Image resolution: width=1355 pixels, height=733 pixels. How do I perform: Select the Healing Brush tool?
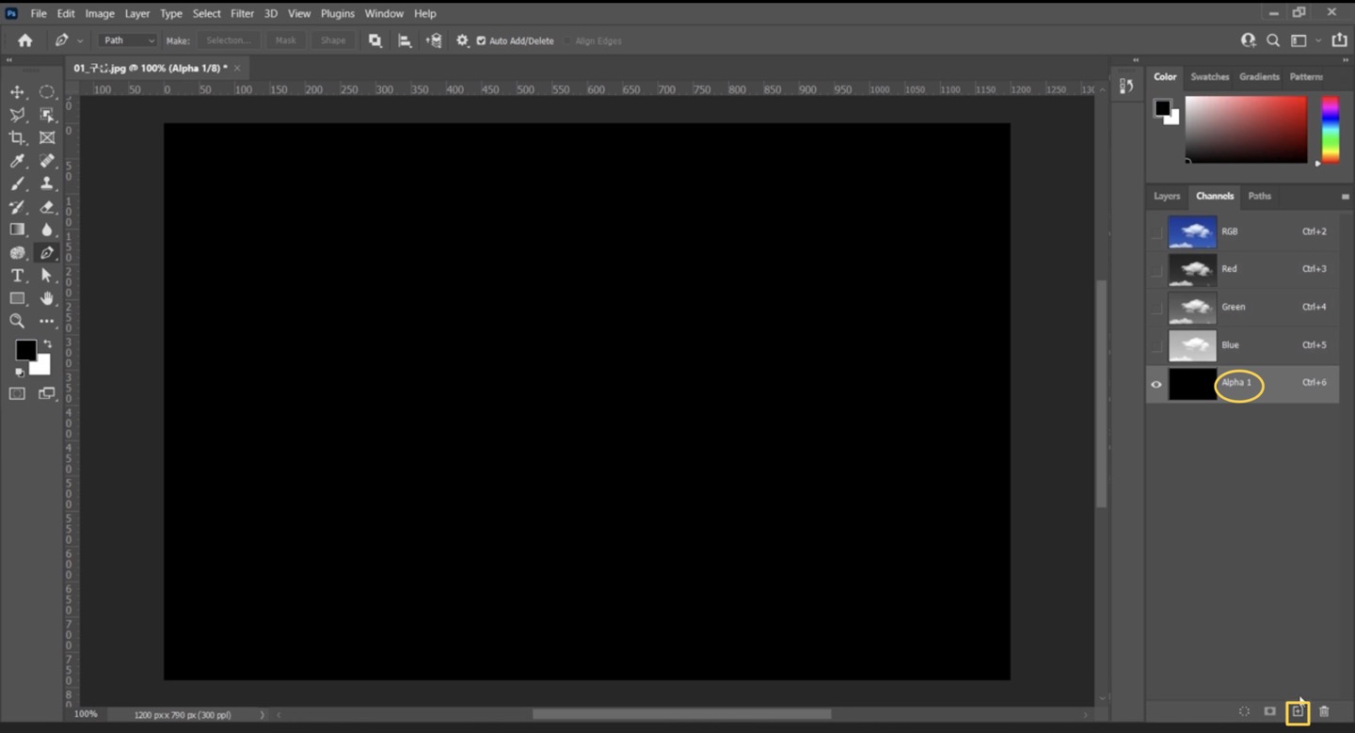click(x=47, y=161)
